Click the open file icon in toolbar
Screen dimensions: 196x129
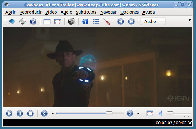[12, 21]
